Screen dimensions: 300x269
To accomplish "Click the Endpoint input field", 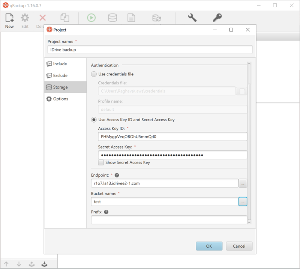I will [165, 183].
